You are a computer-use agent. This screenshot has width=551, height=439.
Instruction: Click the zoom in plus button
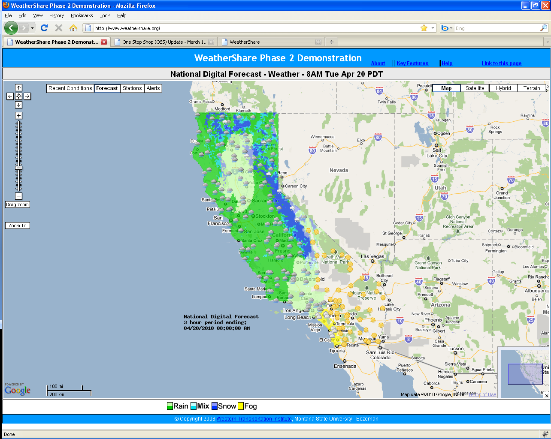click(x=18, y=116)
